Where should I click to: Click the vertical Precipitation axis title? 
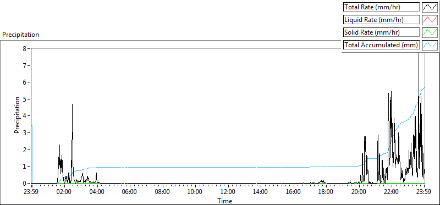[17, 115]
